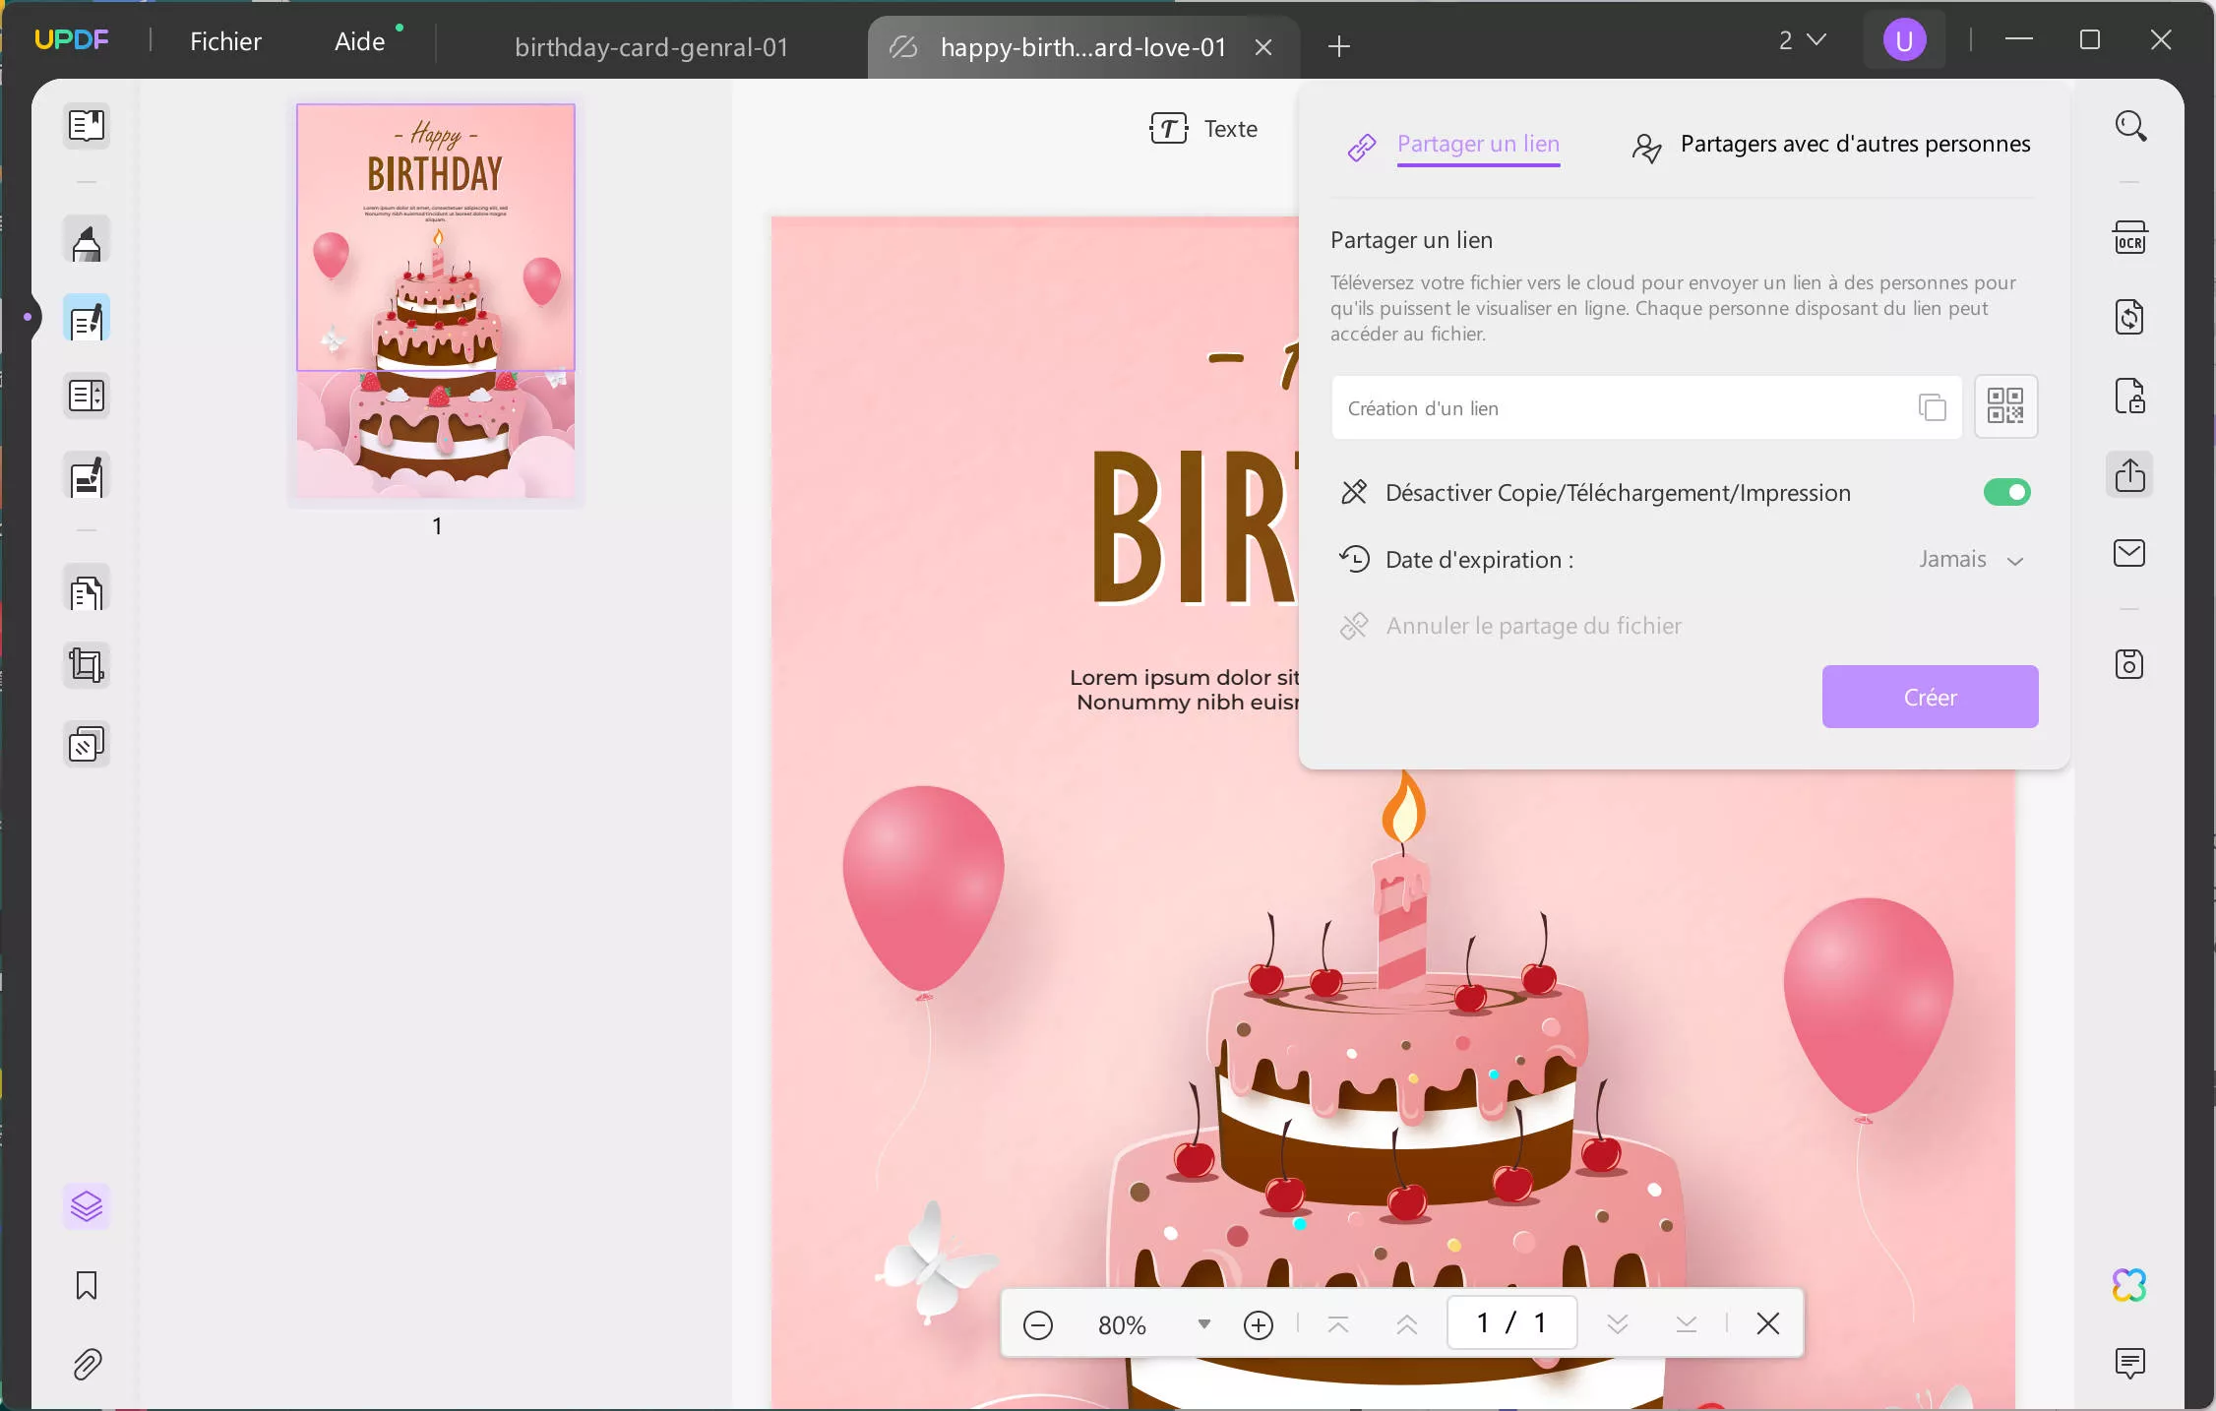Expand the open-windows count dropdown showing 2
Screen dimensions: 2216x1411
(1803, 40)
